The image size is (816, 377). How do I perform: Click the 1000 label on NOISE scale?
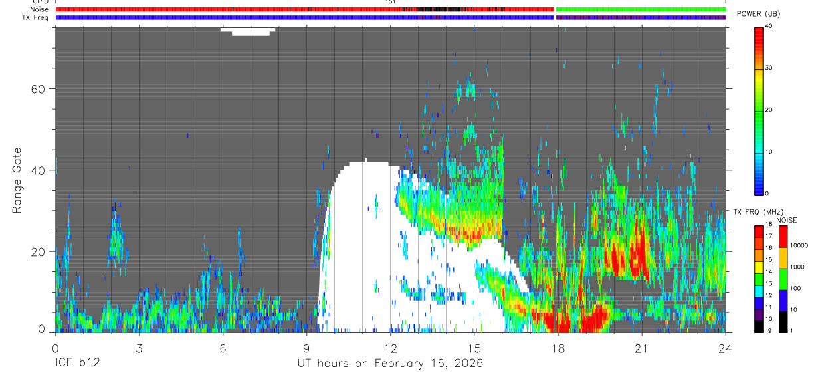coord(797,267)
